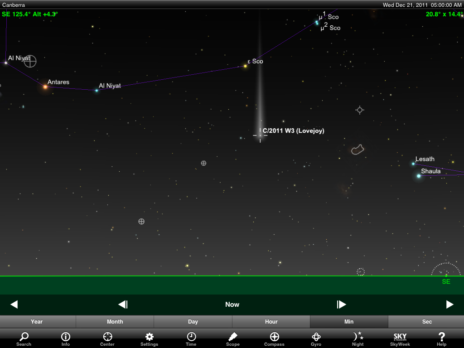Tap the star Lesath
464x348 pixels.
[x=413, y=164]
